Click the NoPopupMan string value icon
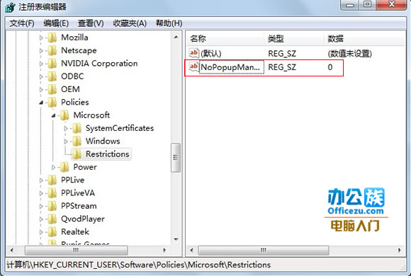 pyautogui.click(x=193, y=67)
